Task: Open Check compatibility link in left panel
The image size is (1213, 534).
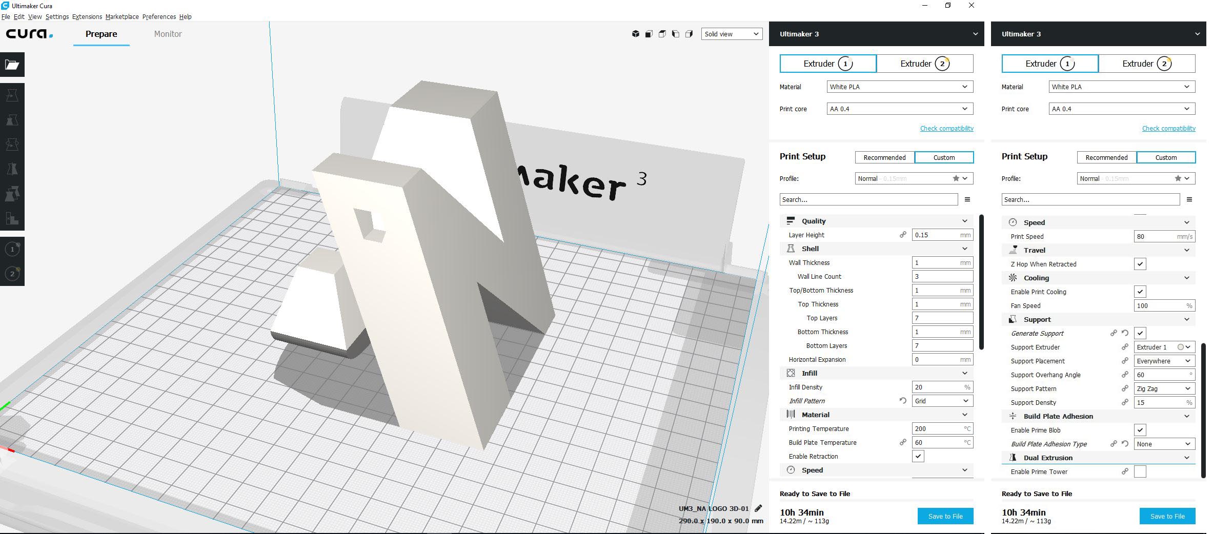Action: [946, 128]
